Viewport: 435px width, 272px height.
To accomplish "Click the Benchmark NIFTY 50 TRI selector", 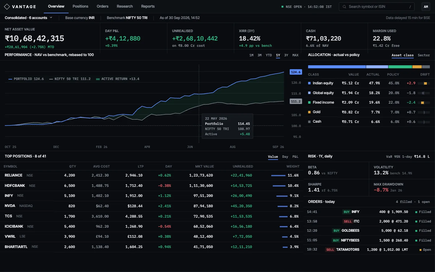I will pyautogui.click(x=127, y=18).
